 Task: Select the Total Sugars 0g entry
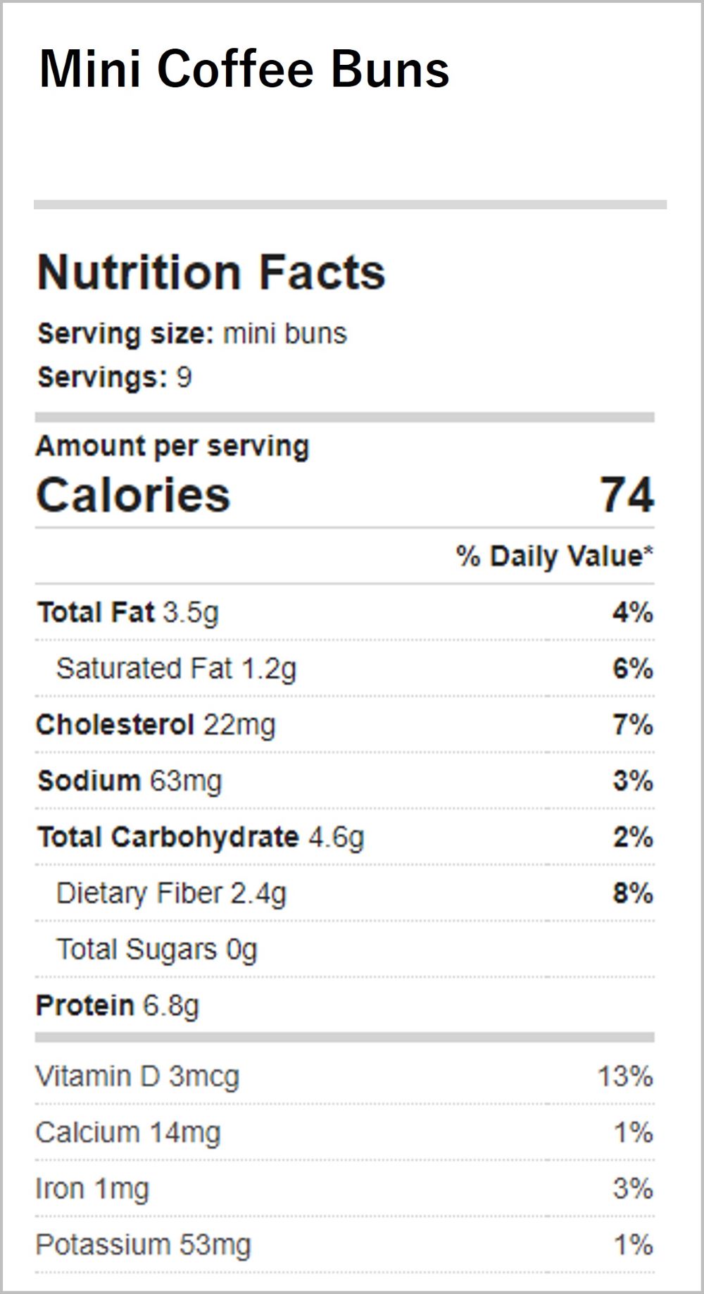[156, 950]
